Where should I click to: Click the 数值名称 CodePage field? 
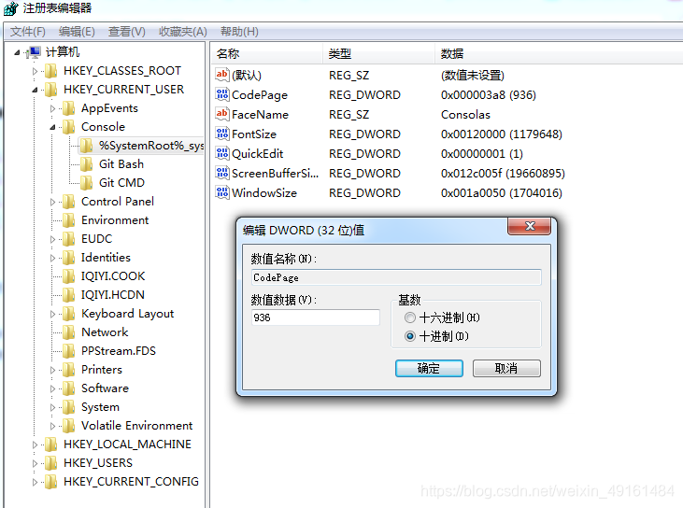point(396,277)
